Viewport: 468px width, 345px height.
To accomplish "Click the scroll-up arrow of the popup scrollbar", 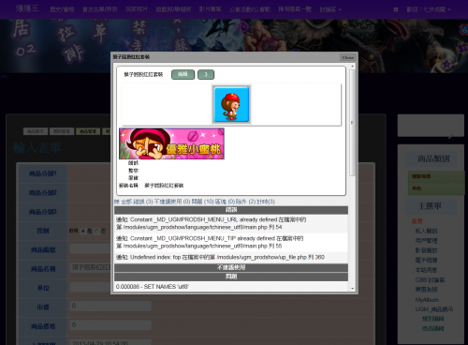I will click(352, 67).
